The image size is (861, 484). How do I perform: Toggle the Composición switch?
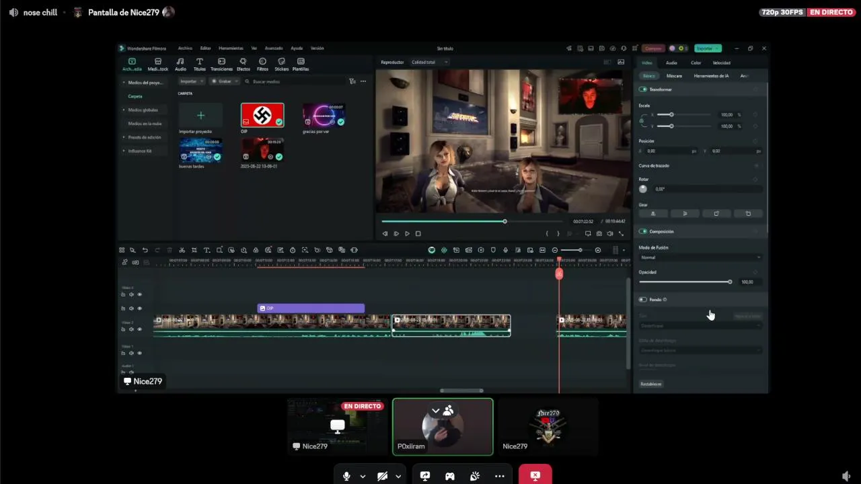[643, 231]
